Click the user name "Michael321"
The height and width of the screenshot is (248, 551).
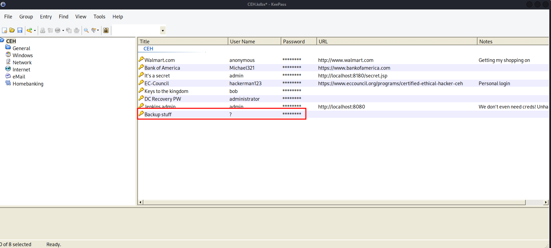click(x=242, y=68)
